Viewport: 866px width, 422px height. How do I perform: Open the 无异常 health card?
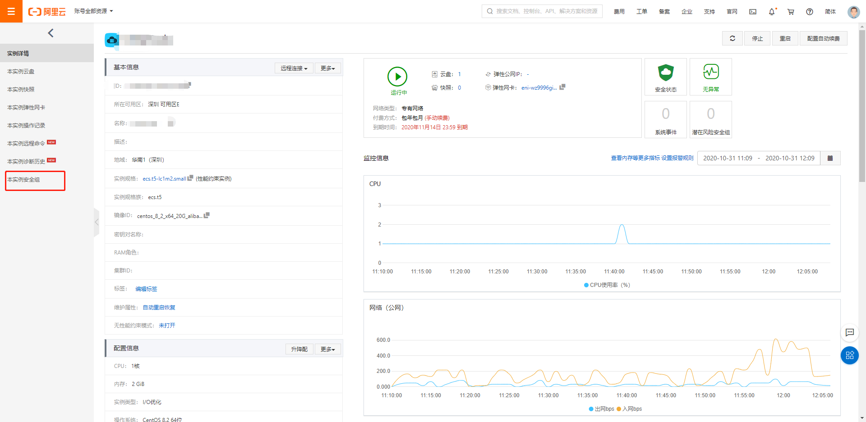(x=711, y=77)
